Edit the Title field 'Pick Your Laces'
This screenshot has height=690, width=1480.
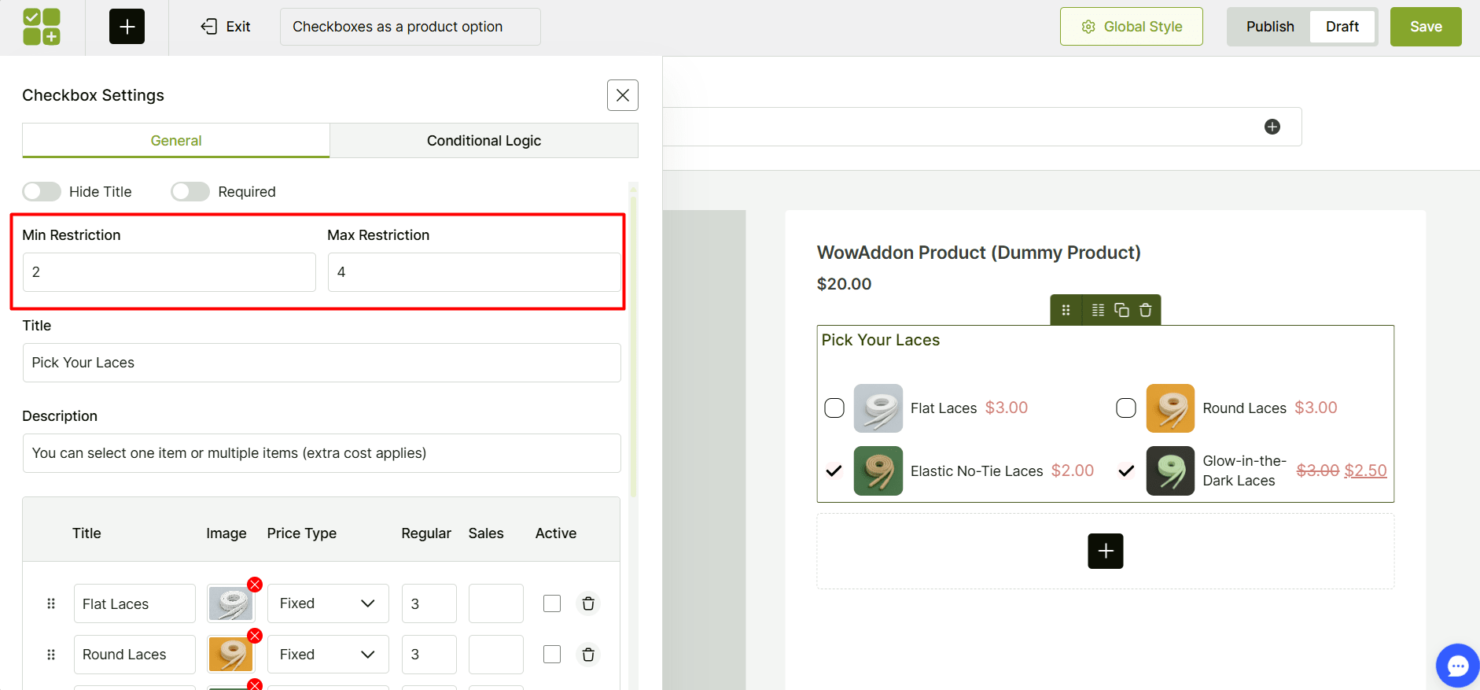[x=322, y=363]
